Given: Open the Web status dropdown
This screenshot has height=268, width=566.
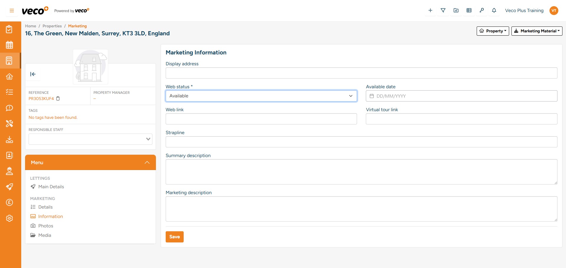Looking at the screenshot, I should click(261, 96).
